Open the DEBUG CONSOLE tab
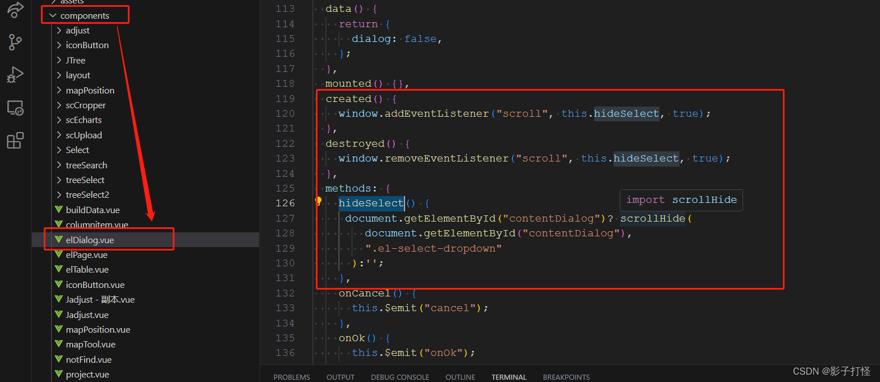The width and height of the screenshot is (880, 382). coord(399,377)
